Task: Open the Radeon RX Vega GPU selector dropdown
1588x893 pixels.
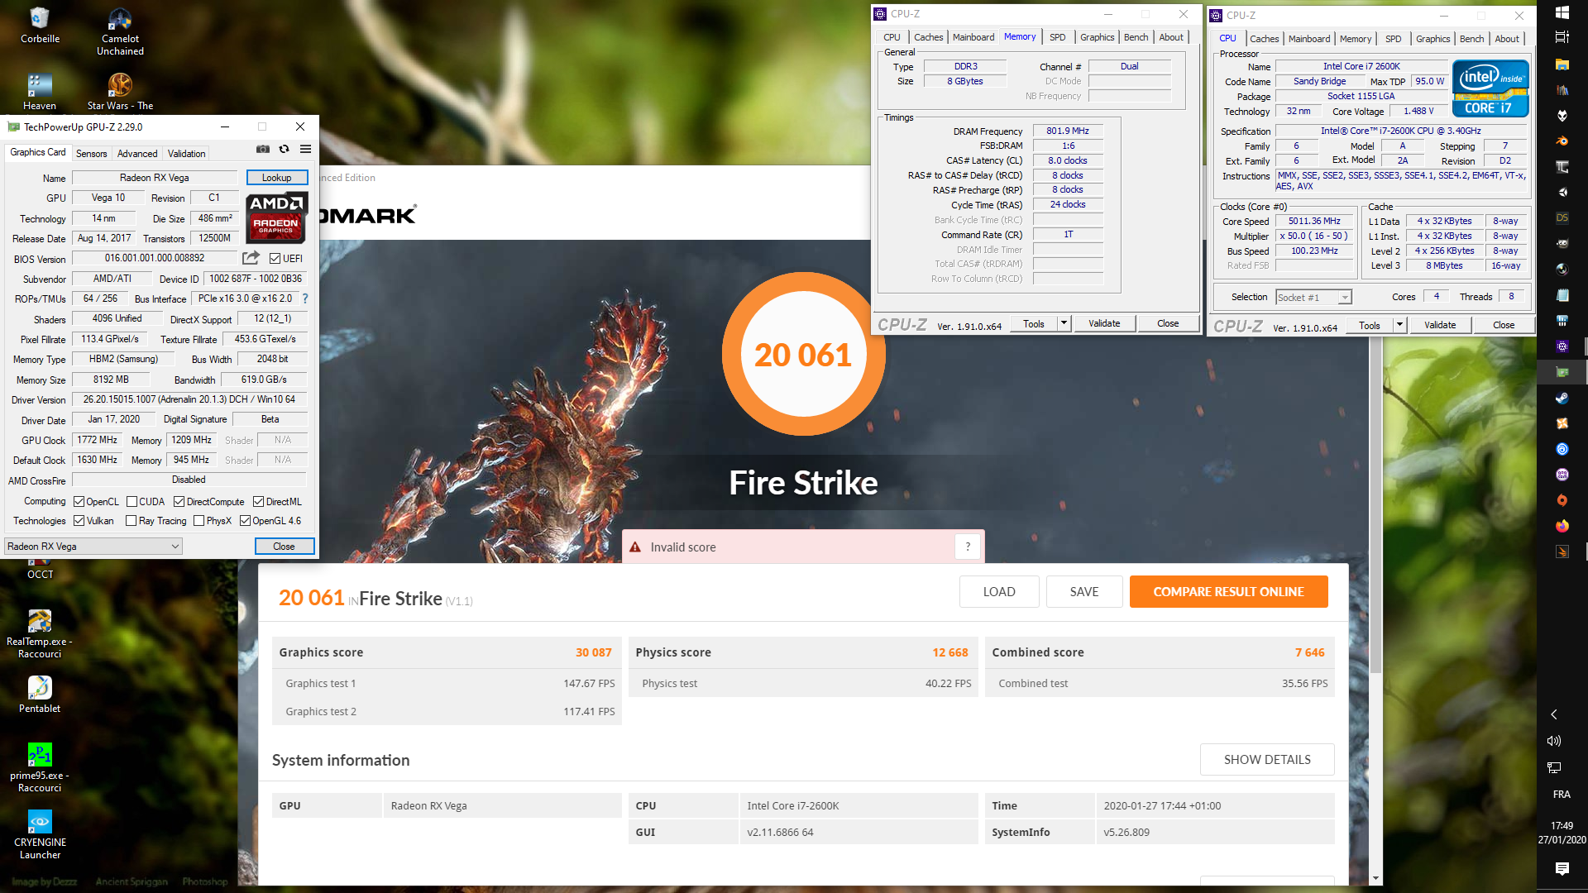Action: [x=93, y=547]
